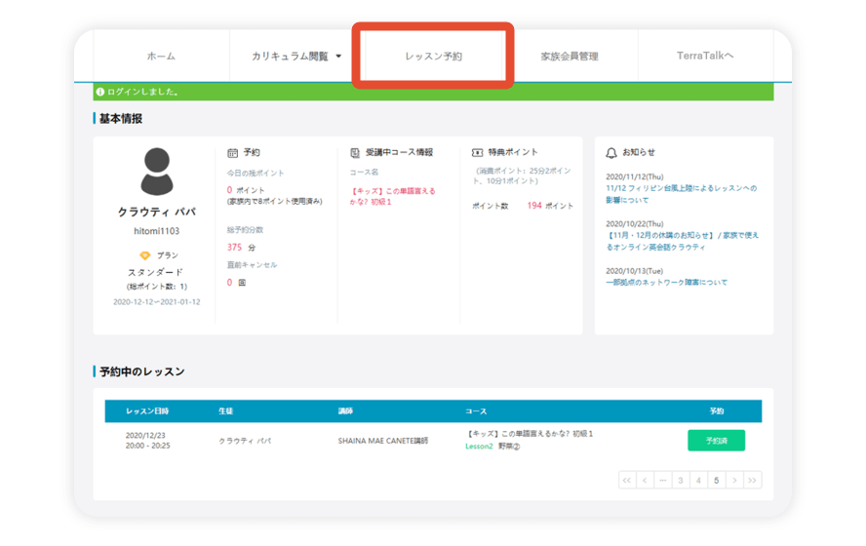Go to next page with > arrow
The height and width of the screenshot is (546, 866).
[x=734, y=480]
